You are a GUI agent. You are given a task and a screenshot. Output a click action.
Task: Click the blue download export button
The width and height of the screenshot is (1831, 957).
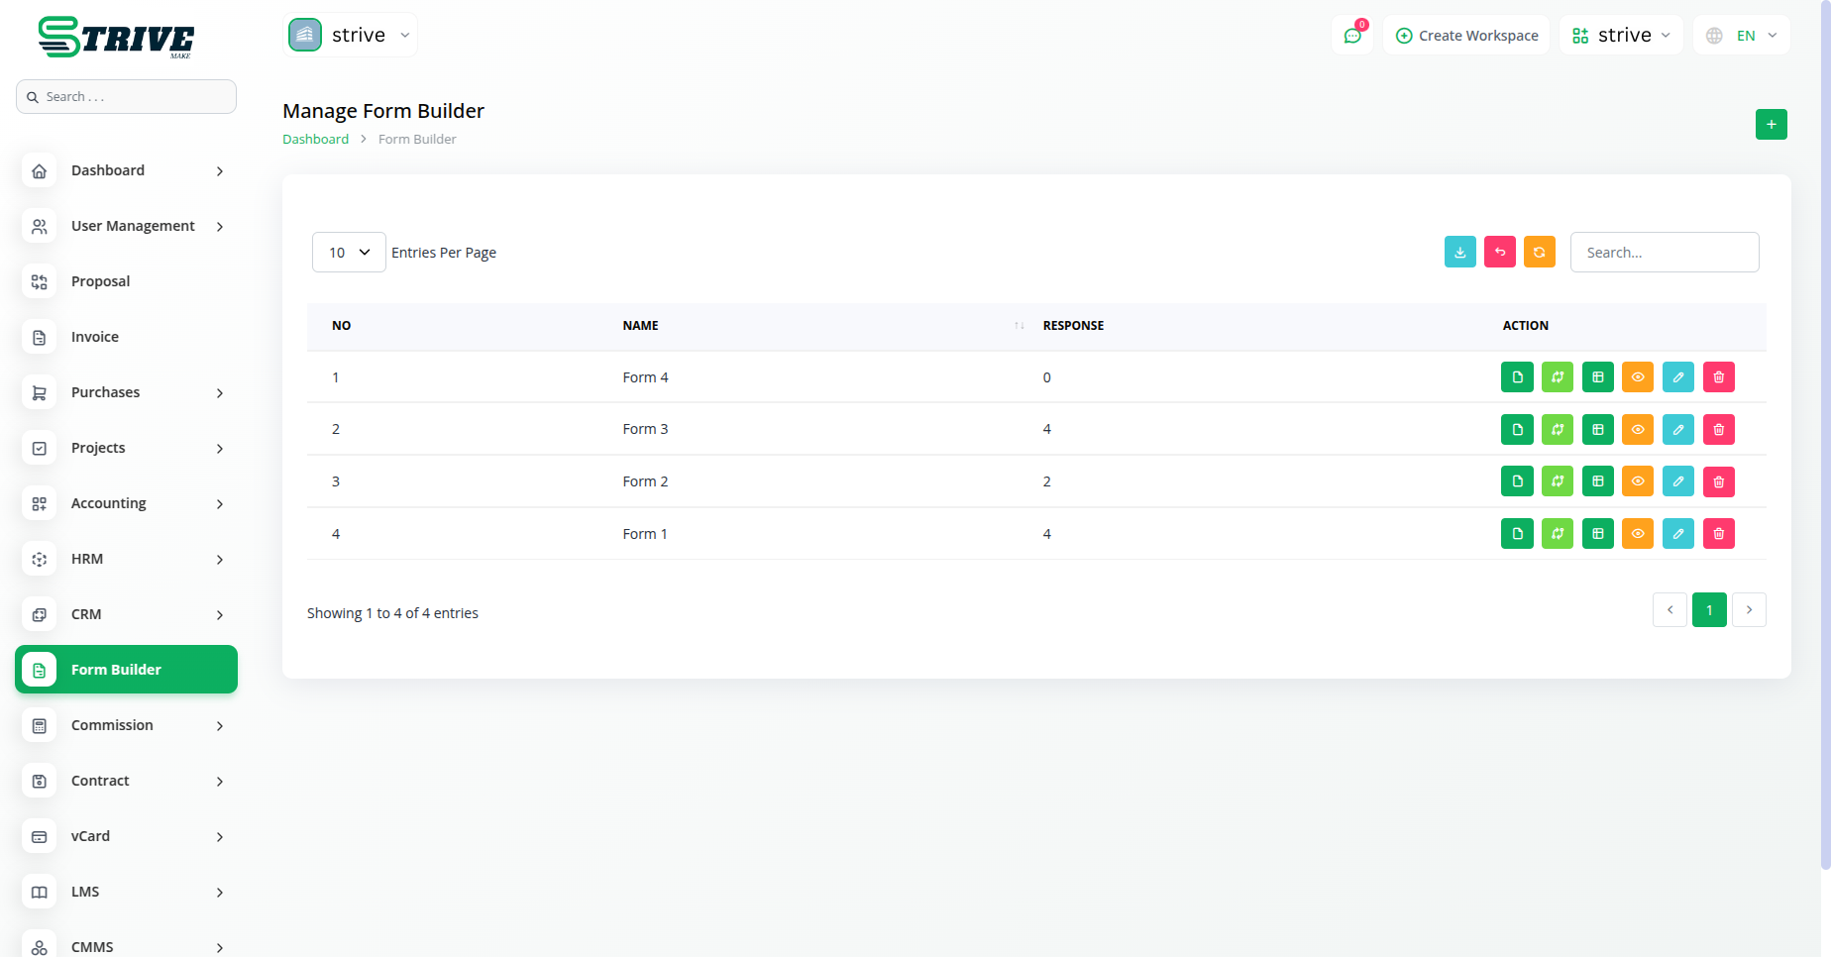pos(1459,253)
